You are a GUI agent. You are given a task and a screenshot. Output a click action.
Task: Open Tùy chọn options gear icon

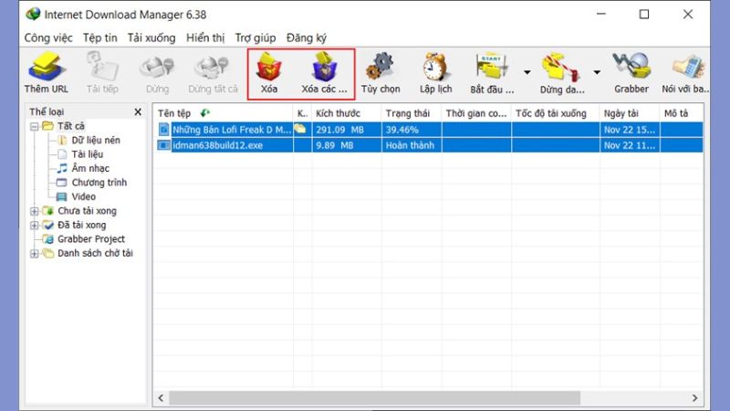click(x=381, y=71)
